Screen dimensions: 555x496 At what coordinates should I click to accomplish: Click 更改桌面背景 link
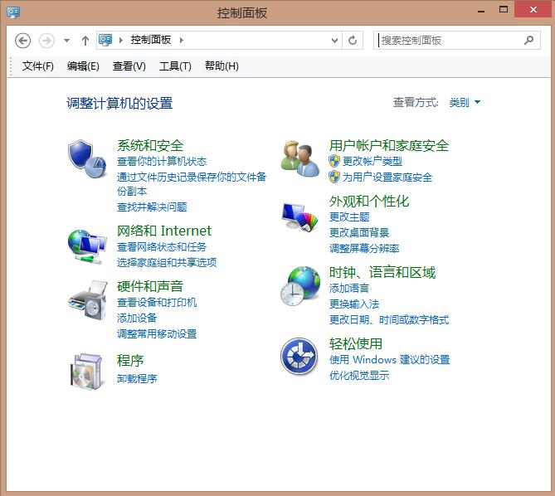(359, 233)
